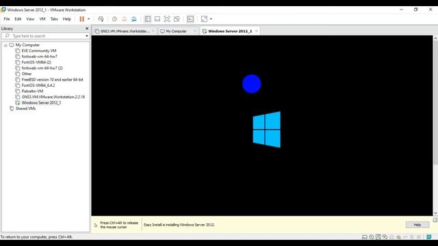Toggle the thumbnail bar view icon
The width and height of the screenshot is (438, 246).
(x=157, y=19)
